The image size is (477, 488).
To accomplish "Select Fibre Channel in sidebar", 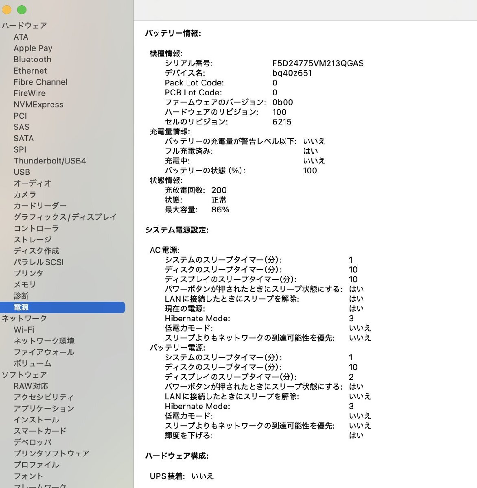I will click(40, 82).
